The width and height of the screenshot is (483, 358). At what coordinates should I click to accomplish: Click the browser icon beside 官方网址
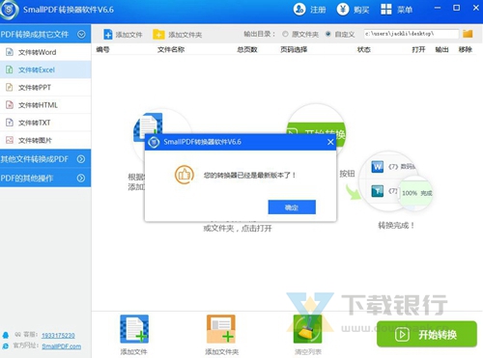click(6, 346)
